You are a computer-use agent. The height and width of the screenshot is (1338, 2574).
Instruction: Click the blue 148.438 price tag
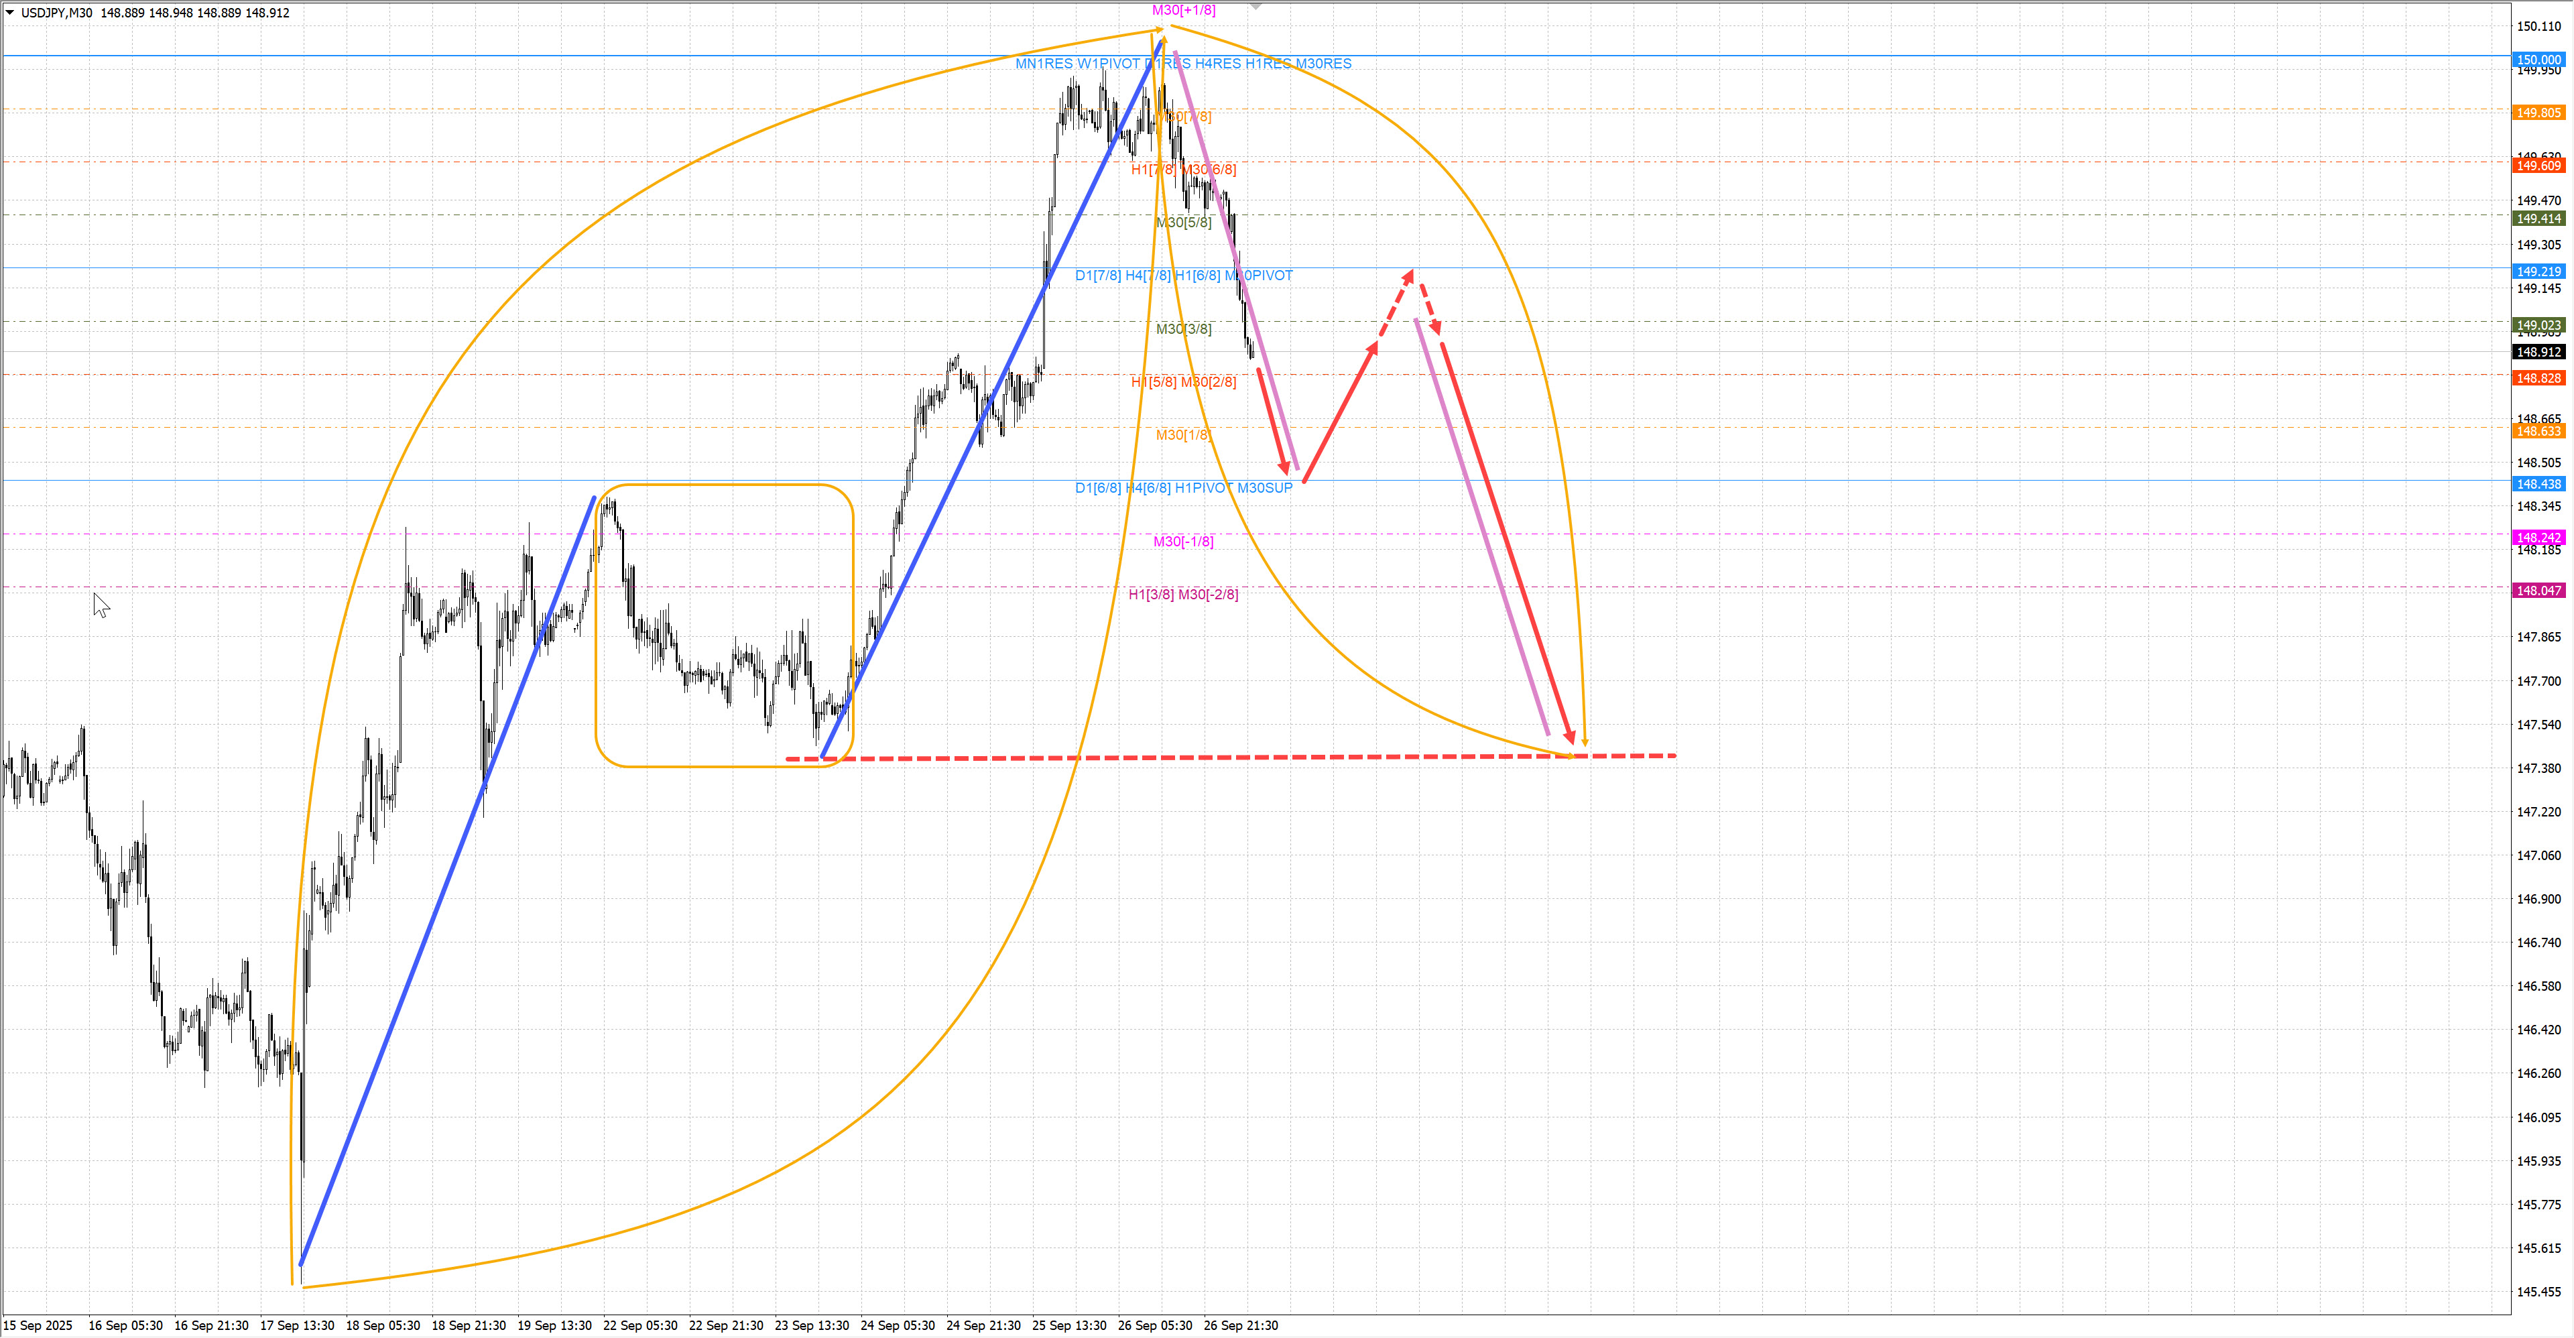pyautogui.click(x=2538, y=485)
